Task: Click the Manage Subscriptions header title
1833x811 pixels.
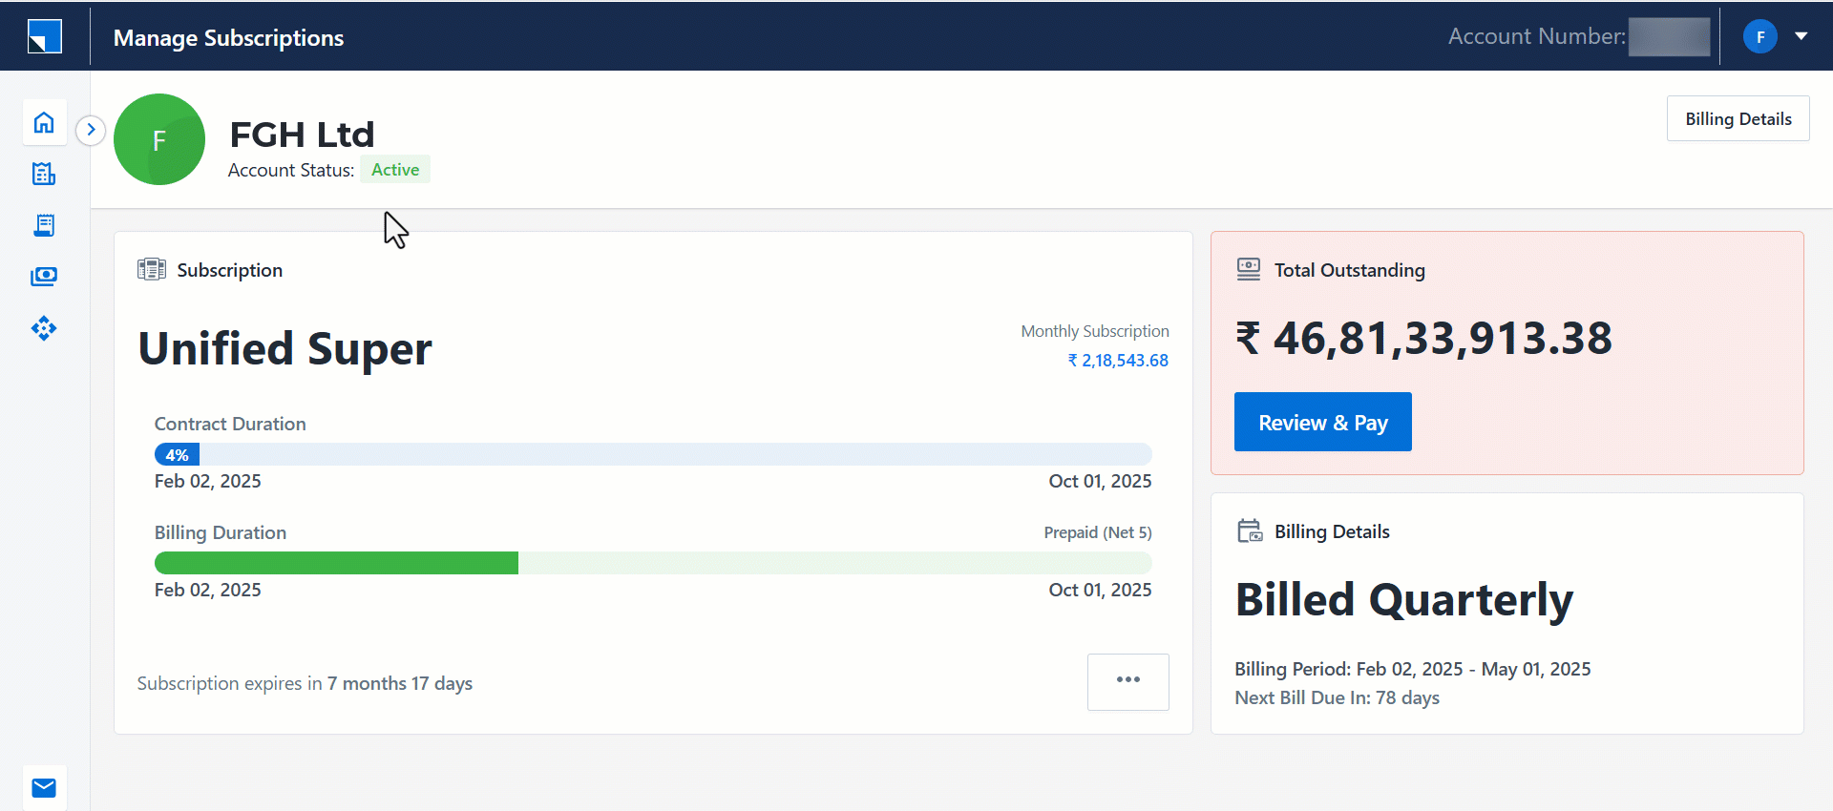Action: [228, 37]
